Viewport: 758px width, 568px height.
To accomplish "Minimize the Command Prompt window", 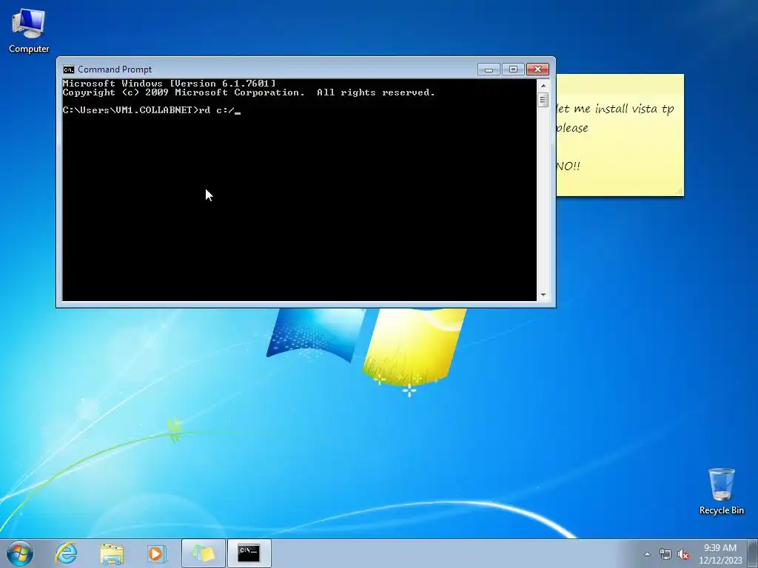I will [x=489, y=70].
